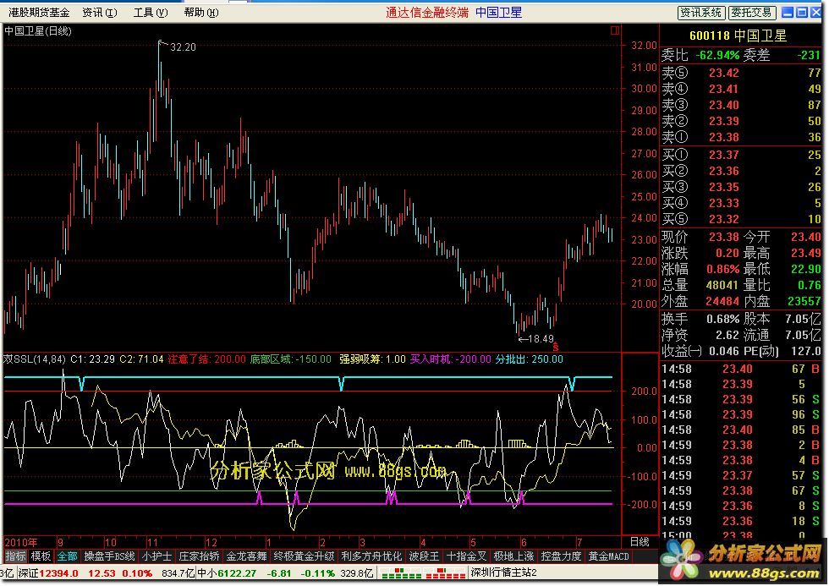This screenshot has width=829, height=586.
Task: Select the 黄金MACD indicator tab
Action: coord(608,556)
